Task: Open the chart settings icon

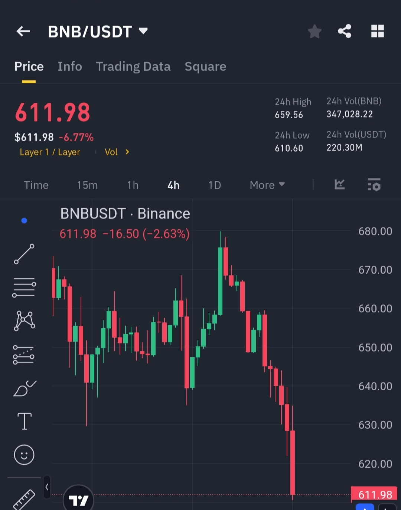Action: pos(374,184)
